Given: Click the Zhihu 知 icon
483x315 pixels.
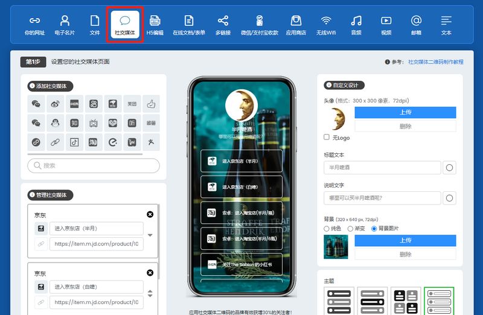Looking at the screenshot, I should [x=74, y=123].
